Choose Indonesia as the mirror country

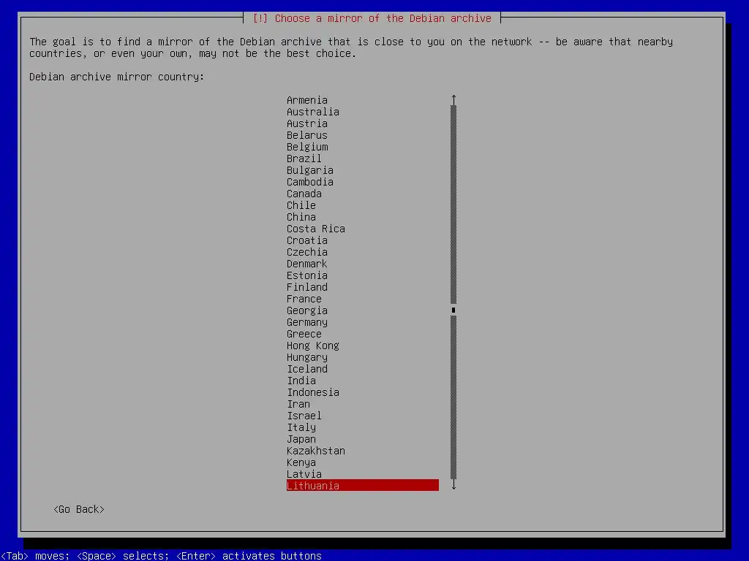[313, 392]
